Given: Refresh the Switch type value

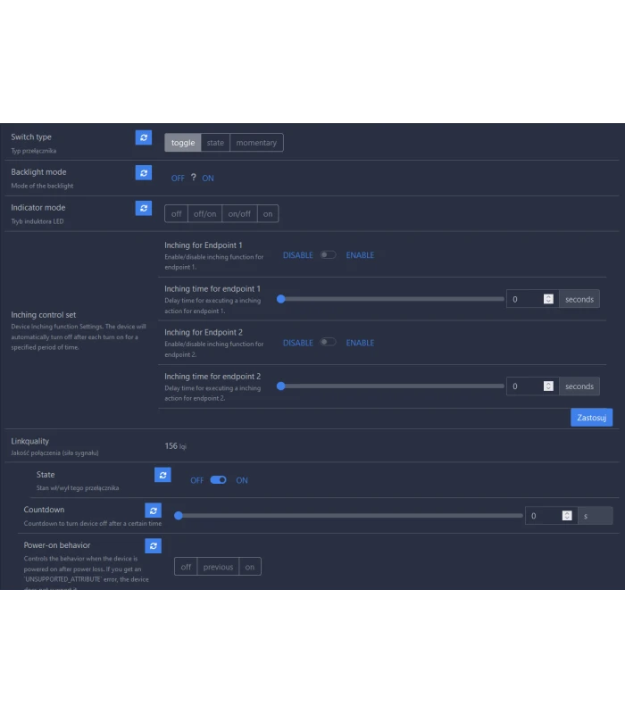Looking at the screenshot, I should [x=144, y=137].
